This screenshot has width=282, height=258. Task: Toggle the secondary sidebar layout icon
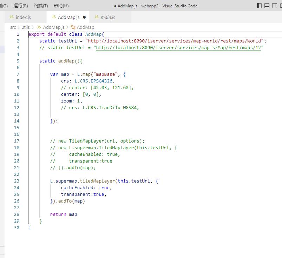pos(275,6)
